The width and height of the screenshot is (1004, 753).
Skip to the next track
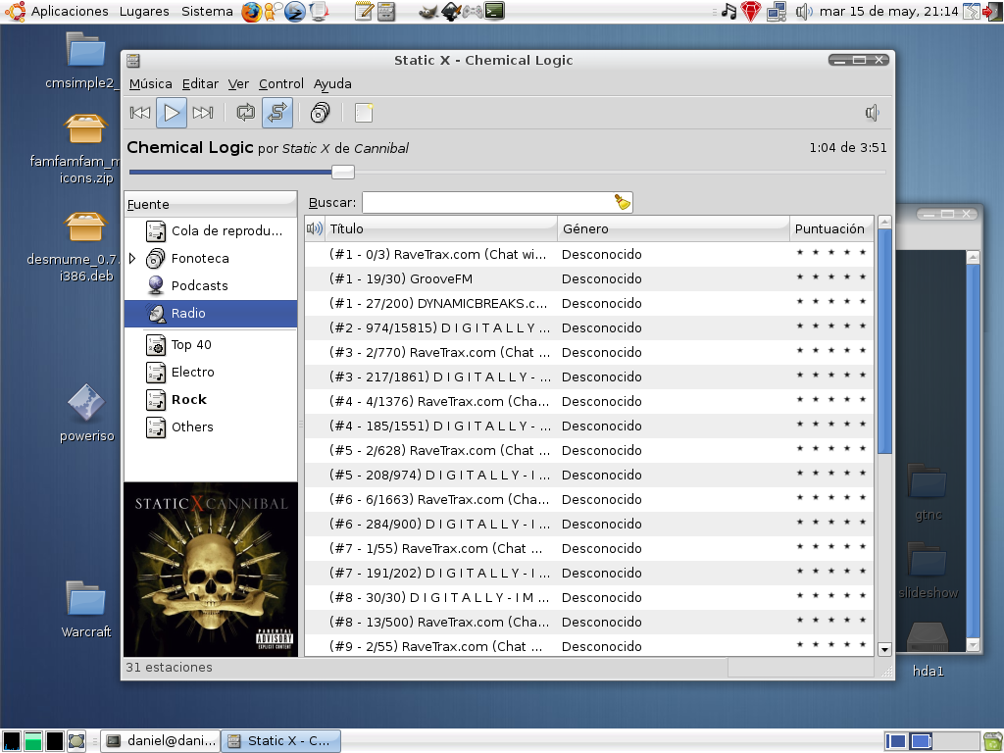point(202,114)
